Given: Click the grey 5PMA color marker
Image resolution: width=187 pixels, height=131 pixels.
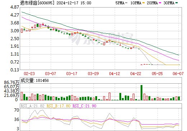Looking at the screenshot, I should [126, 3].
